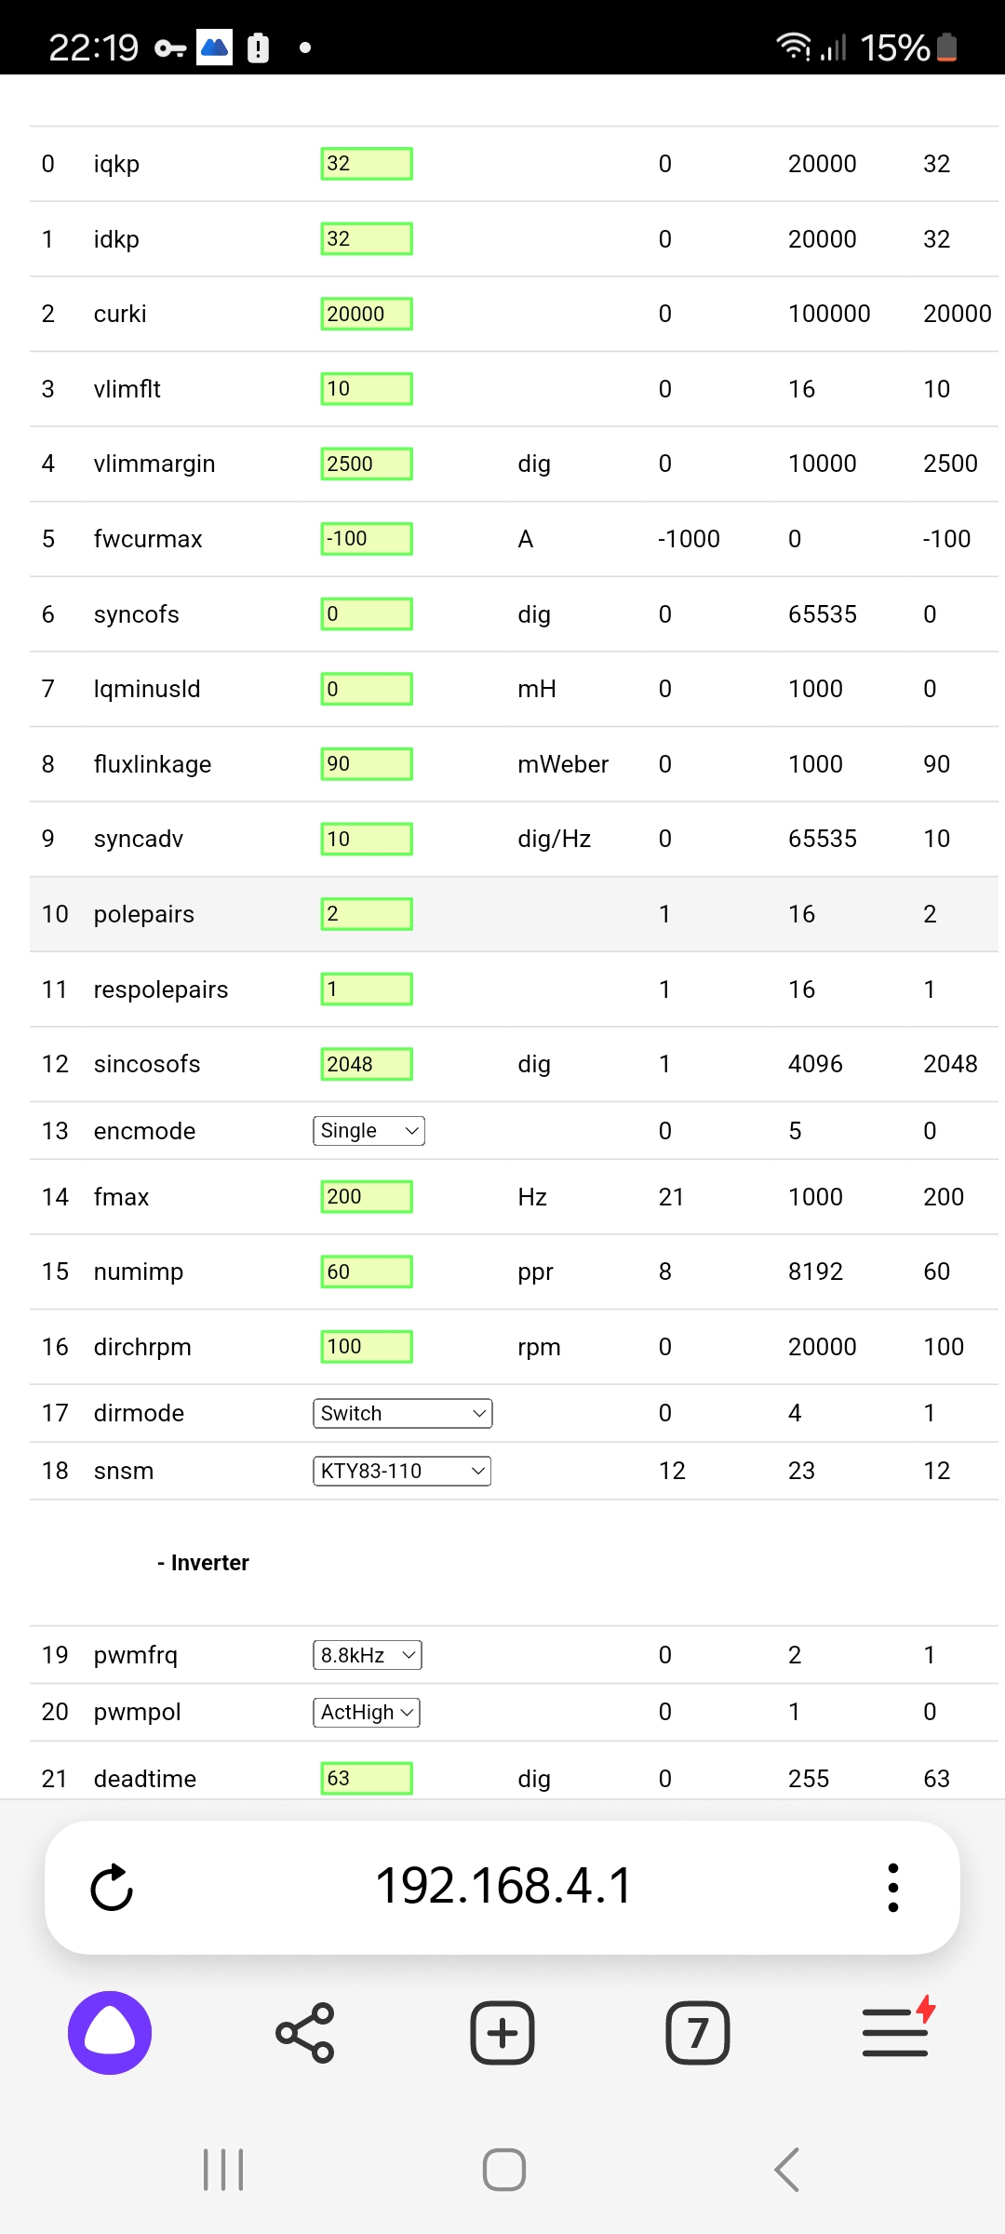Tap the Android home button
This screenshot has height=2234, width=1005.
point(503,2170)
